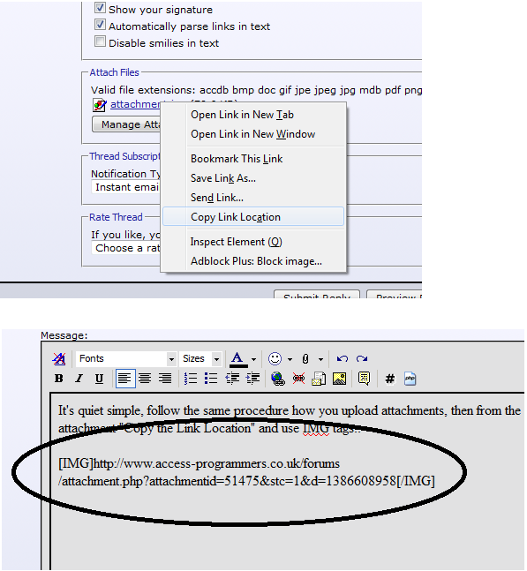Screen dimensions: 527x571
Task: Expand the text color picker arrow
Action: click(254, 359)
